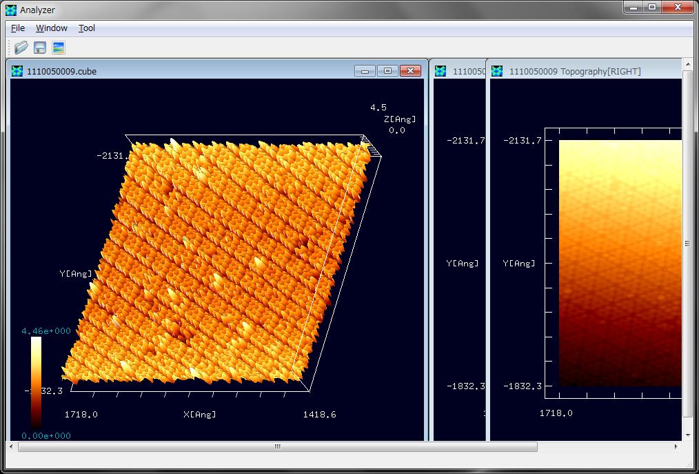
Task: Click Y[Ang] label in Topography[RIGHT] window
Action: [x=519, y=264]
